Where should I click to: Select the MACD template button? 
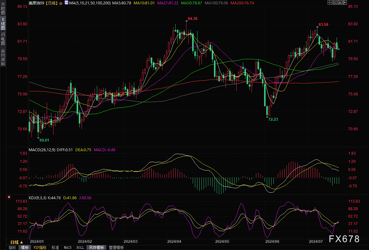pos(68,248)
